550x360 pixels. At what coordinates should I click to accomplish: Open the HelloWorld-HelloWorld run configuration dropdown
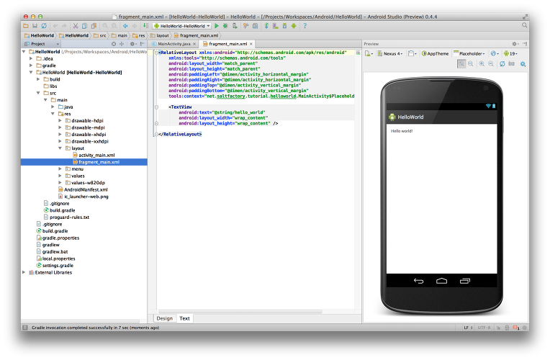[182, 26]
